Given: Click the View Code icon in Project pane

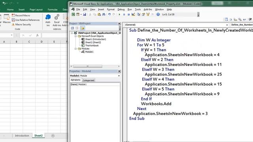Looking at the screenshot, I should pyautogui.click(x=72, y=28).
